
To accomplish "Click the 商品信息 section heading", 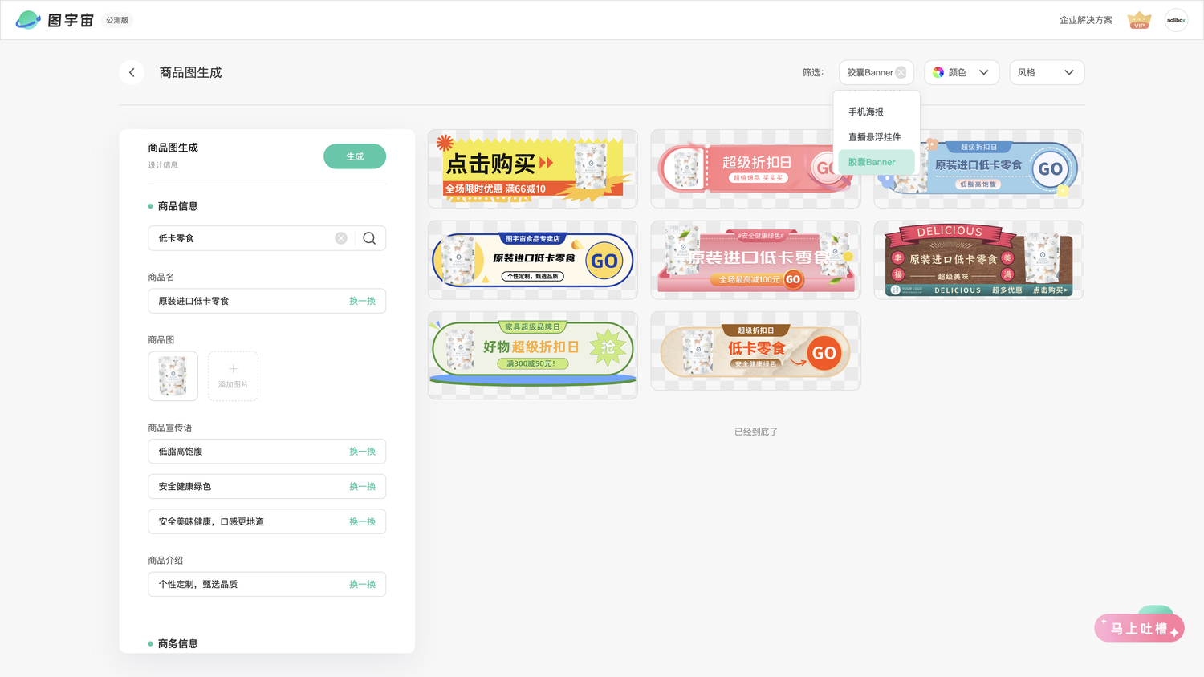I will (x=178, y=206).
